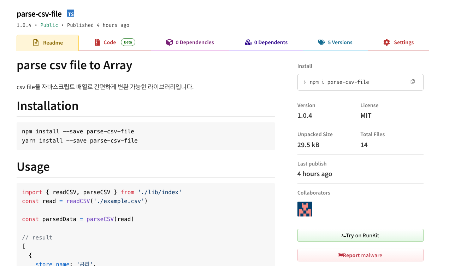Click the Dependencies cube icon
Image resolution: width=461 pixels, height=266 pixels.
tap(169, 42)
